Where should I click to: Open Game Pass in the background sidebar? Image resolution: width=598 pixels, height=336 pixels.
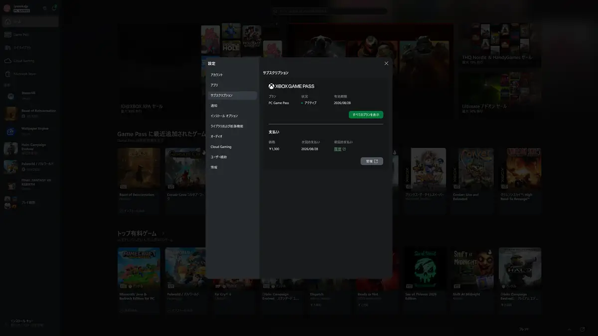pos(30,34)
